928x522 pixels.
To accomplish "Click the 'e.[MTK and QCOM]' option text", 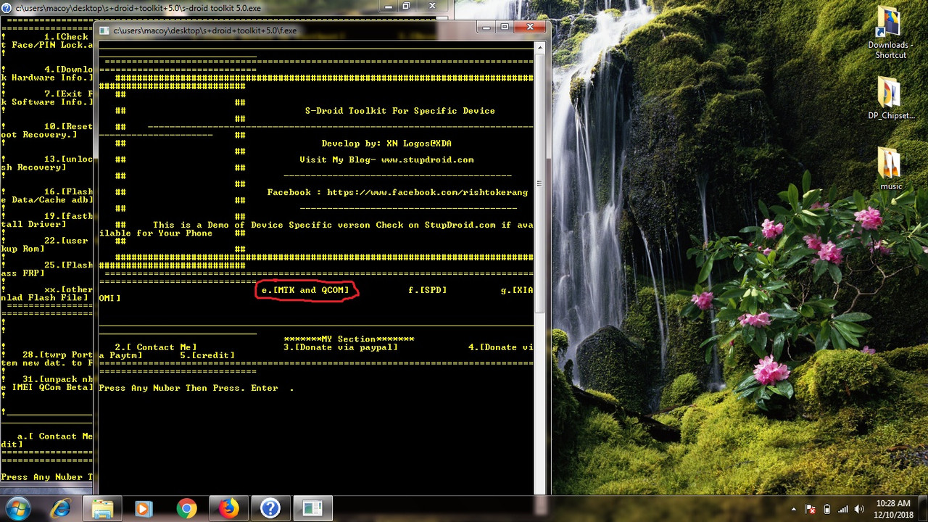I will tap(305, 290).
